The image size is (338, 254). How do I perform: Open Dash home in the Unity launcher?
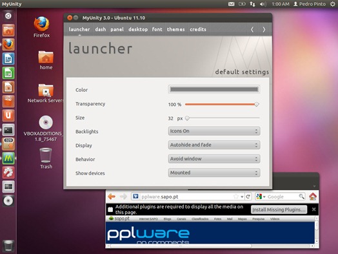(8, 16)
